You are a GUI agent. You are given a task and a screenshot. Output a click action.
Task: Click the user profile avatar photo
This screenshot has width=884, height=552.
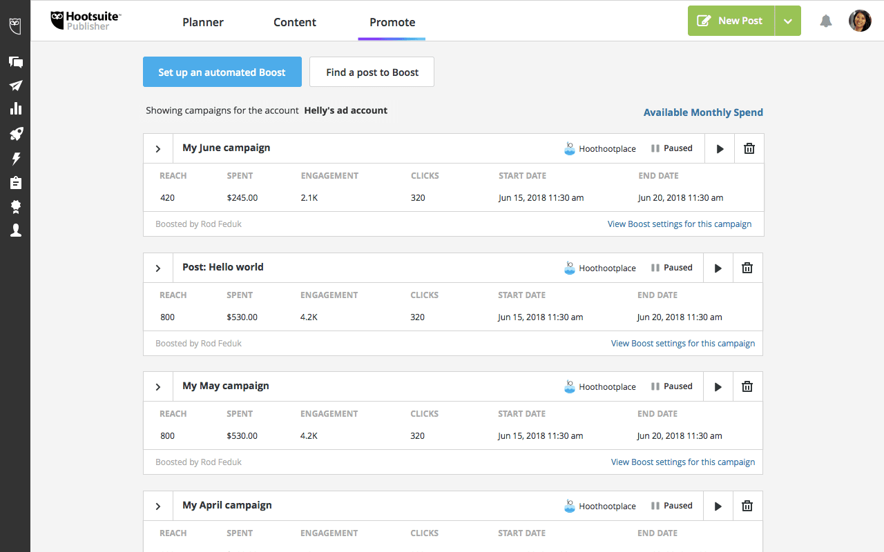[x=860, y=21]
